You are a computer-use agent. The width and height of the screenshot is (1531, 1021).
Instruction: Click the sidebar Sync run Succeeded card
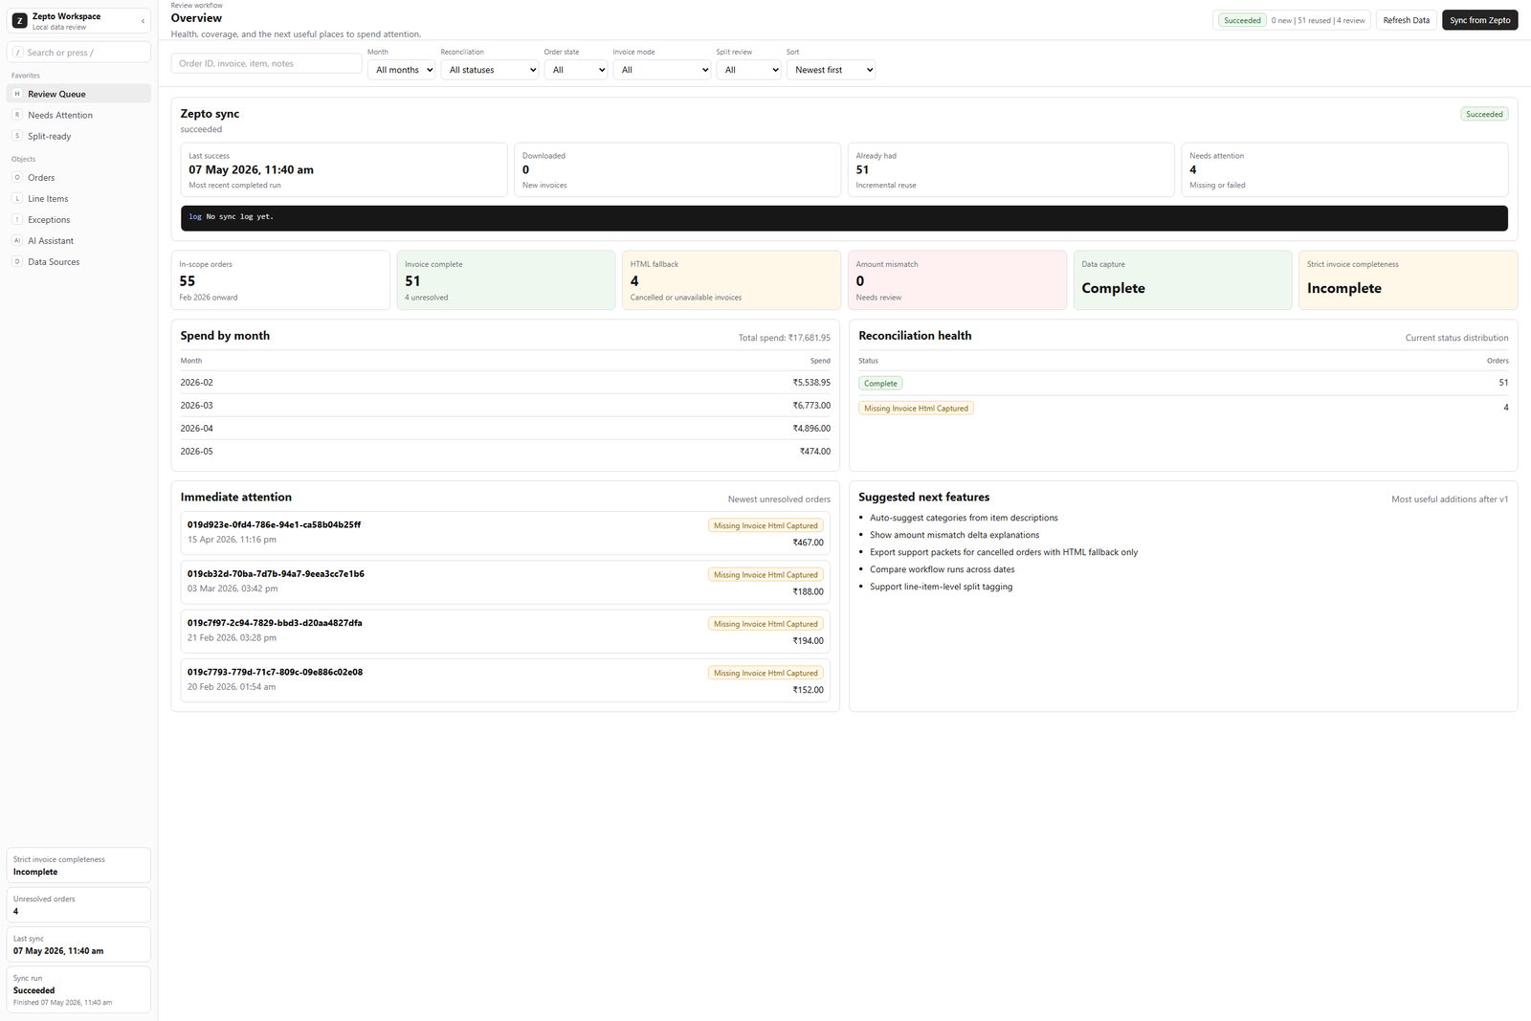78,989
